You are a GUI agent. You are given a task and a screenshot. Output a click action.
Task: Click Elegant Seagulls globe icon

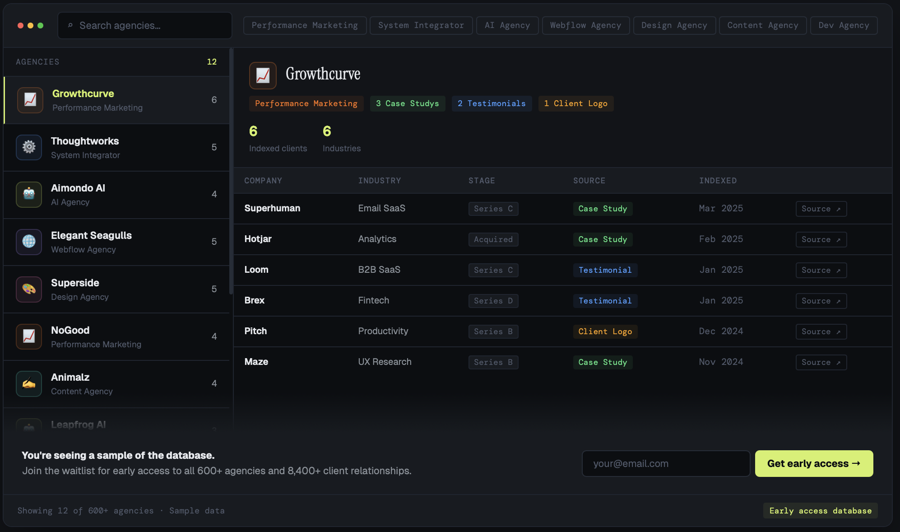pyautogui.click(x=29, y=242)
